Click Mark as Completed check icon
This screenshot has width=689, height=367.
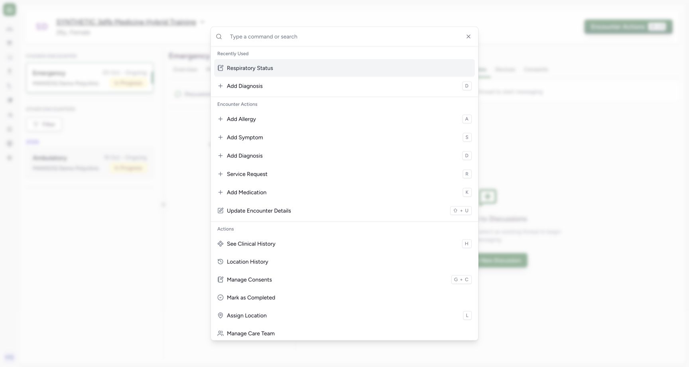(220, 298)
